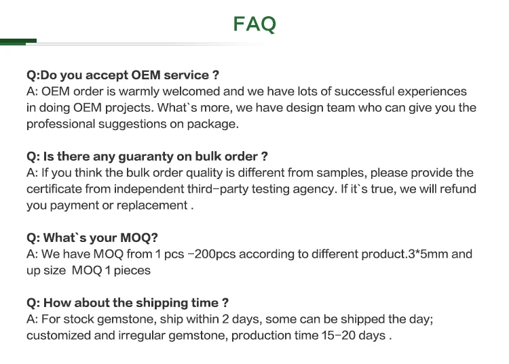
Task: Click the line 'If you think the bulk order quality'
Action: (250, 173)
